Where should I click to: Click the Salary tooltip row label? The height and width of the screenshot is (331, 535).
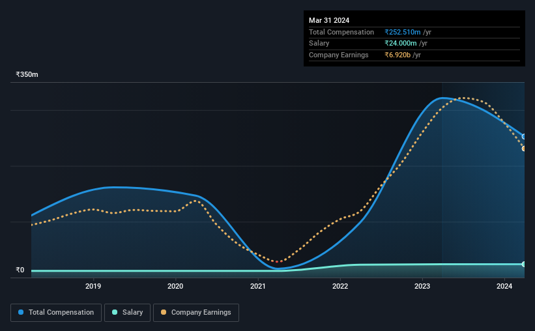[x=319, y=44]
